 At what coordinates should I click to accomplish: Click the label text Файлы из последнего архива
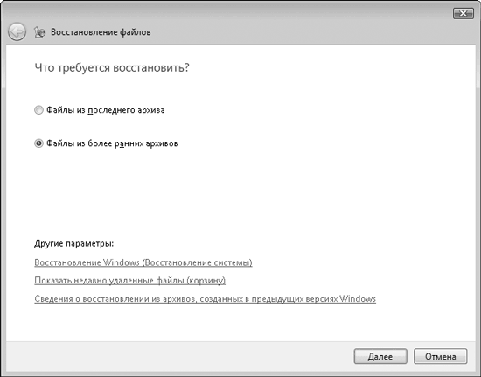[106, 110]
